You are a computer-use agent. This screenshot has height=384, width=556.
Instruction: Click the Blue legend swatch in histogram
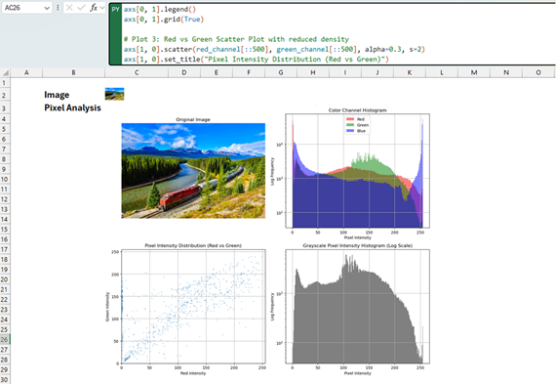click(350, 131)
